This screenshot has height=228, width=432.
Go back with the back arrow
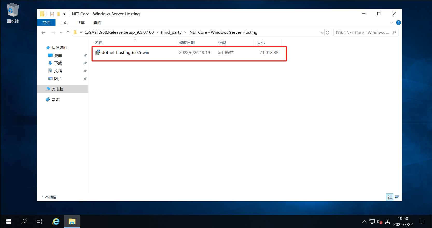point(44,33)
